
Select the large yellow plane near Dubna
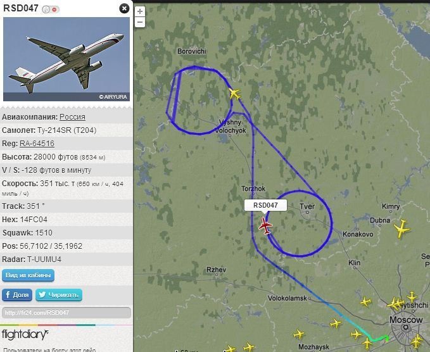(402, 229)
